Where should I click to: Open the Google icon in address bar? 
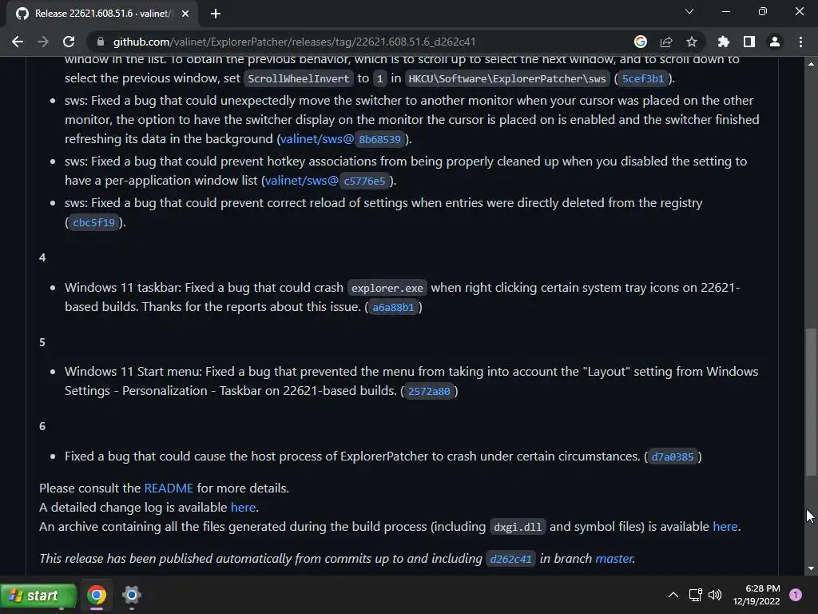640,42
